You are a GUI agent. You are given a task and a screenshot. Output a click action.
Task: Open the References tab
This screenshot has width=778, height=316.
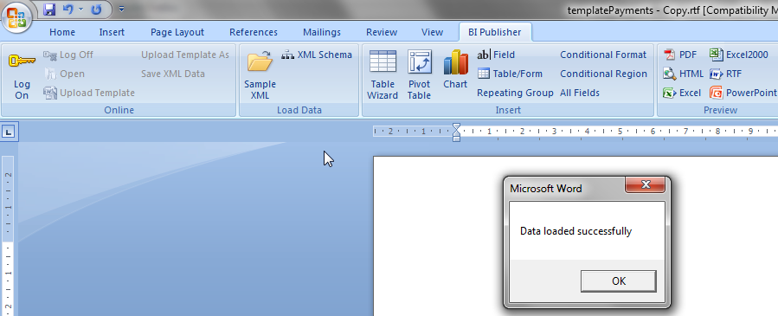254,32
